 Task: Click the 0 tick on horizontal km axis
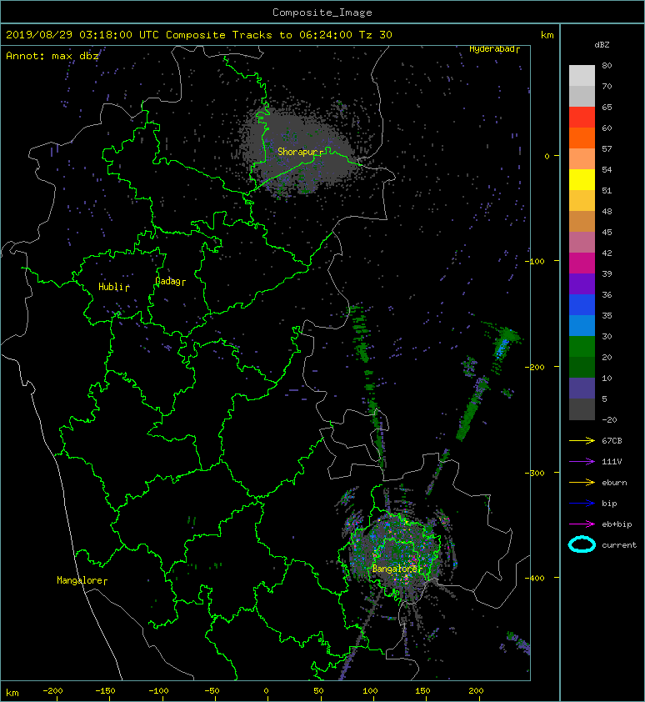pyautogui.click(x=267, y=691)
